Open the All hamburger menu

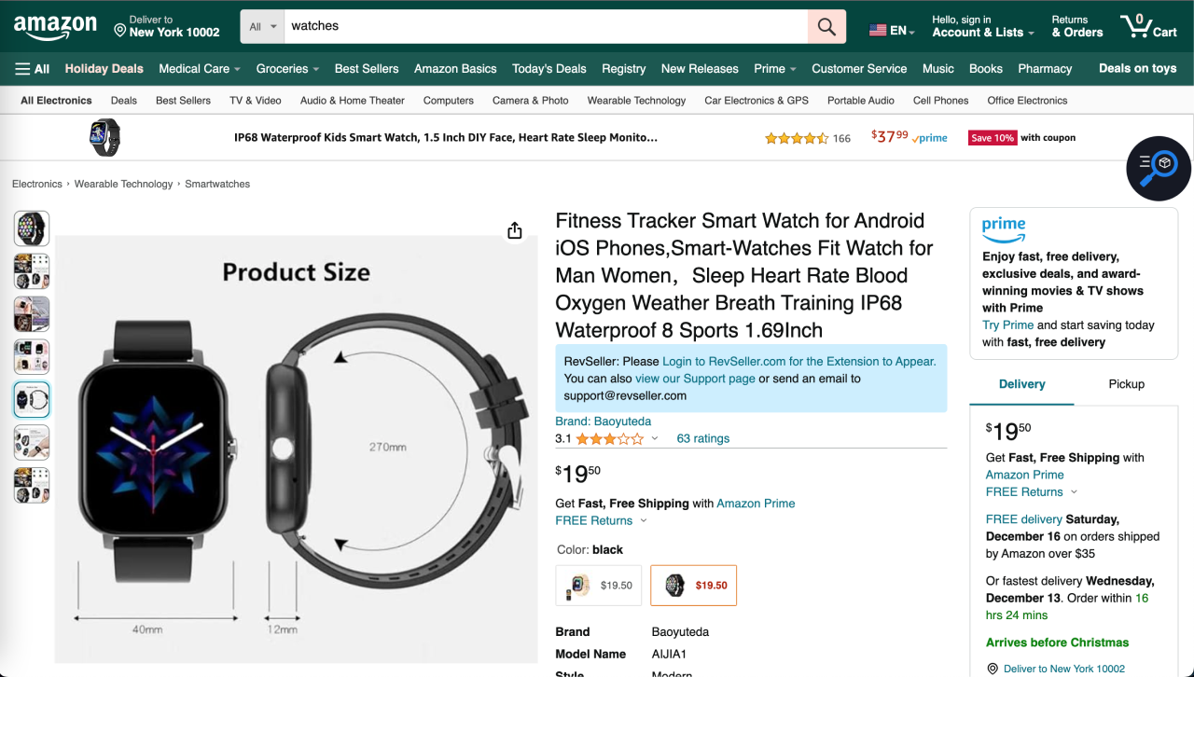click(33, 68)
